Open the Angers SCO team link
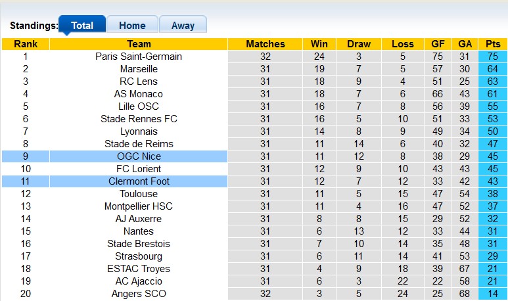The width and height of the screenshot is (508, 301). pyautogui.click(x=139, y=294)
